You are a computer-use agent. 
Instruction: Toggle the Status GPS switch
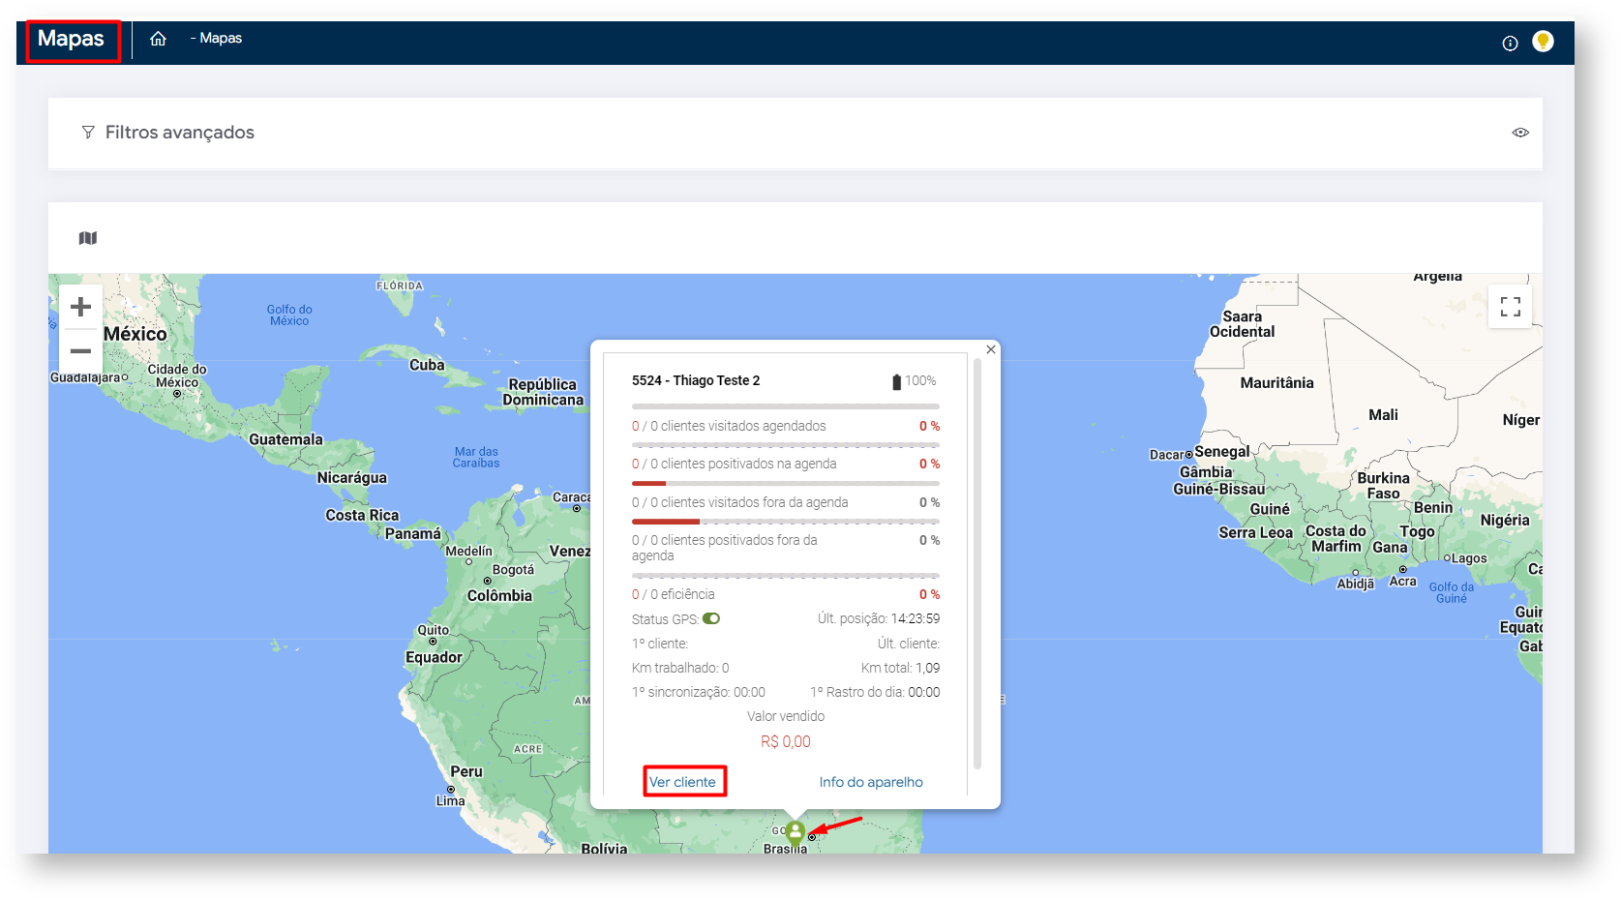click(711, 619)
